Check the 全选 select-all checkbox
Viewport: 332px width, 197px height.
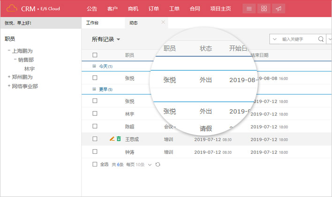(x=95, y=164)
